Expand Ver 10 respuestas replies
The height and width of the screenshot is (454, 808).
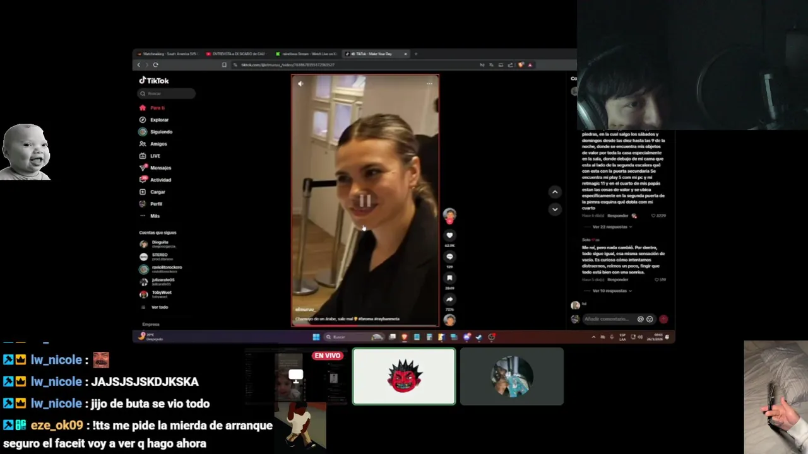[612, 291]
